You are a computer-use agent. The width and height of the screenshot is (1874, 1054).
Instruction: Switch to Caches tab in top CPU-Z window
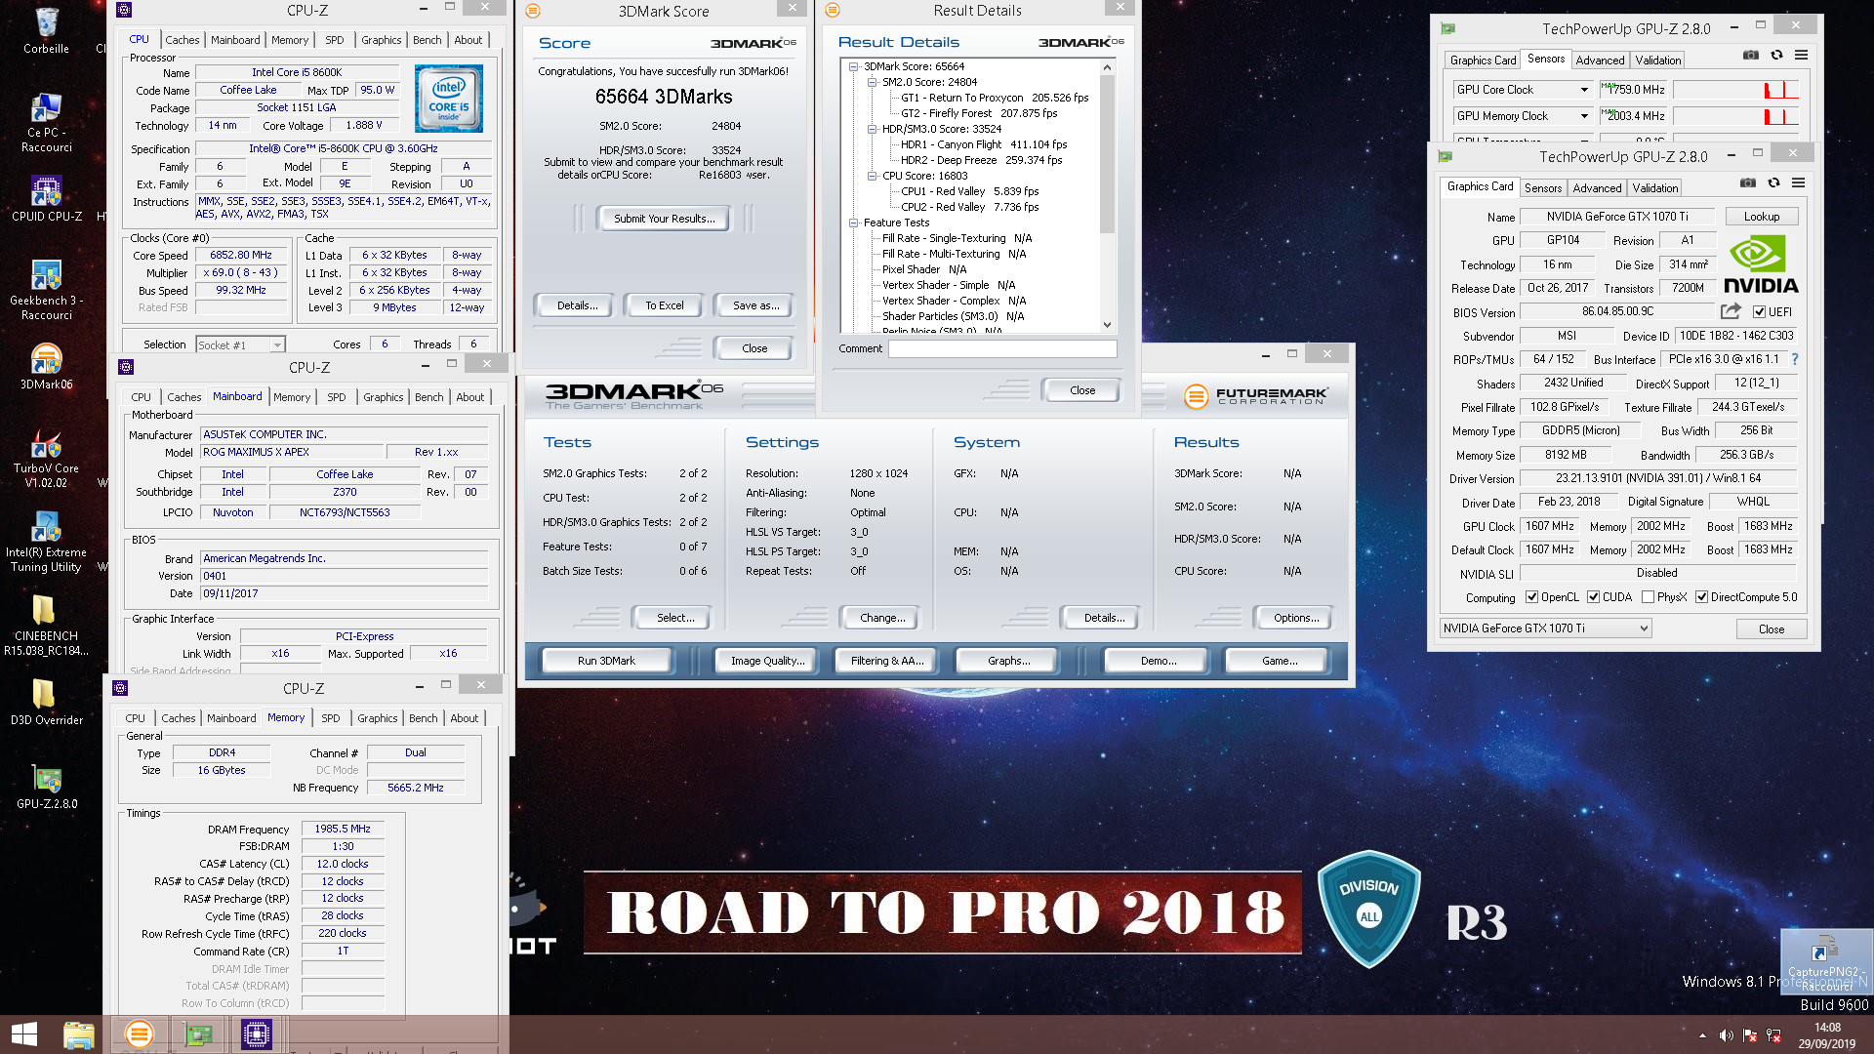pos(182,40)
